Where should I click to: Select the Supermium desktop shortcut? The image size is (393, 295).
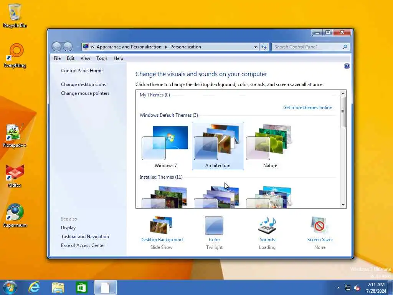point(15,215)
